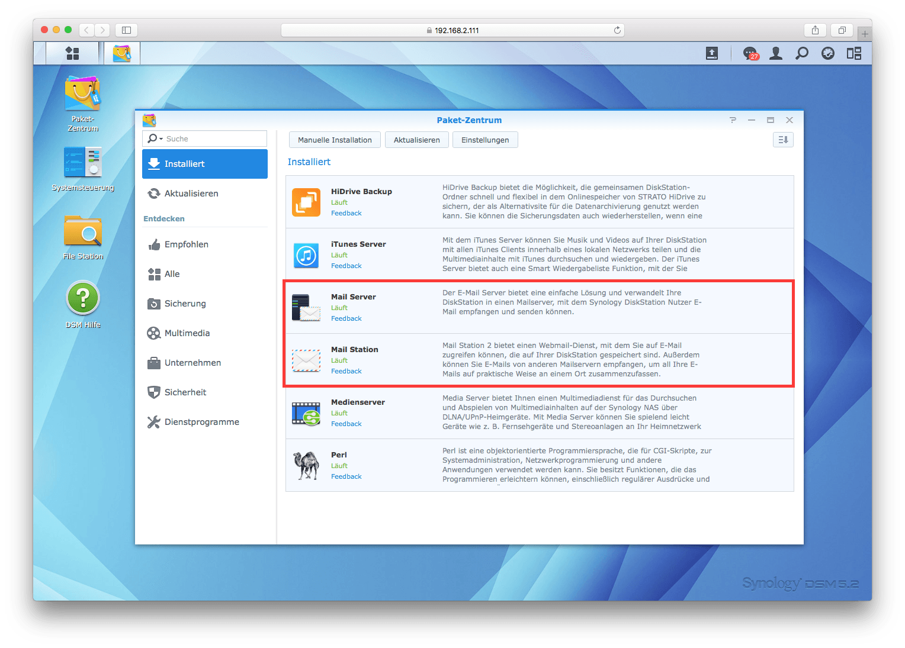
Task: Open Alle category
Action: coord(205,274)
